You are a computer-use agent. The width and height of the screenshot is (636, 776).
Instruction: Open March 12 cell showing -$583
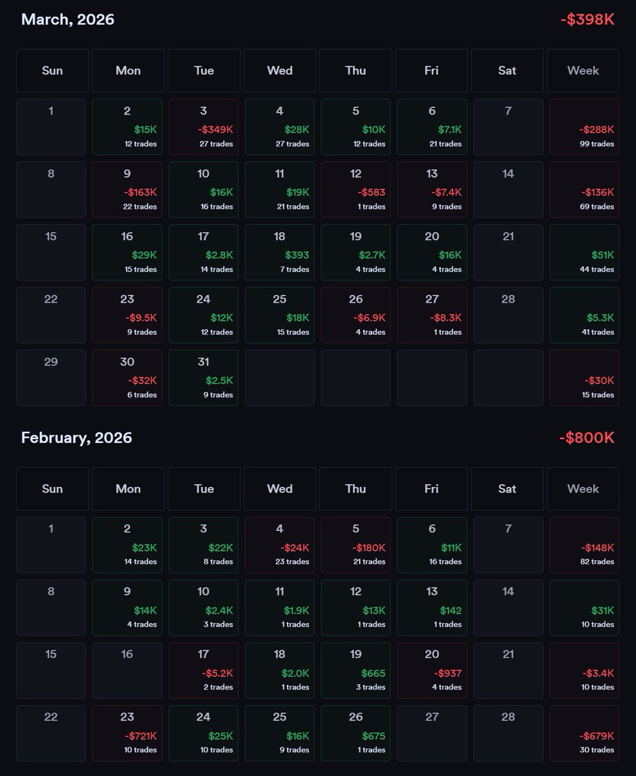[355, 189]
